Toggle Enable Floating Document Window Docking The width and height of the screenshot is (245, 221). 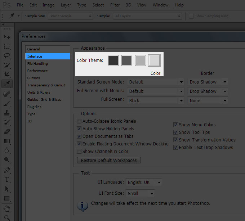coord(79,144)
